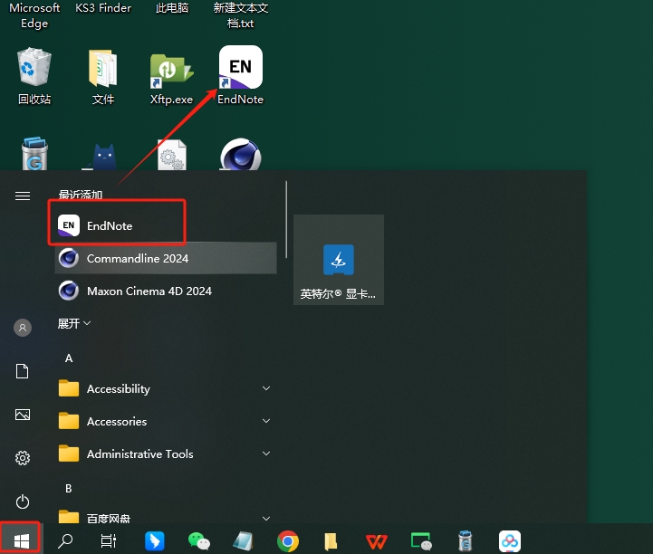Click the Start menu app list scrollbar

pyautogui.click(x=286, y=220)
